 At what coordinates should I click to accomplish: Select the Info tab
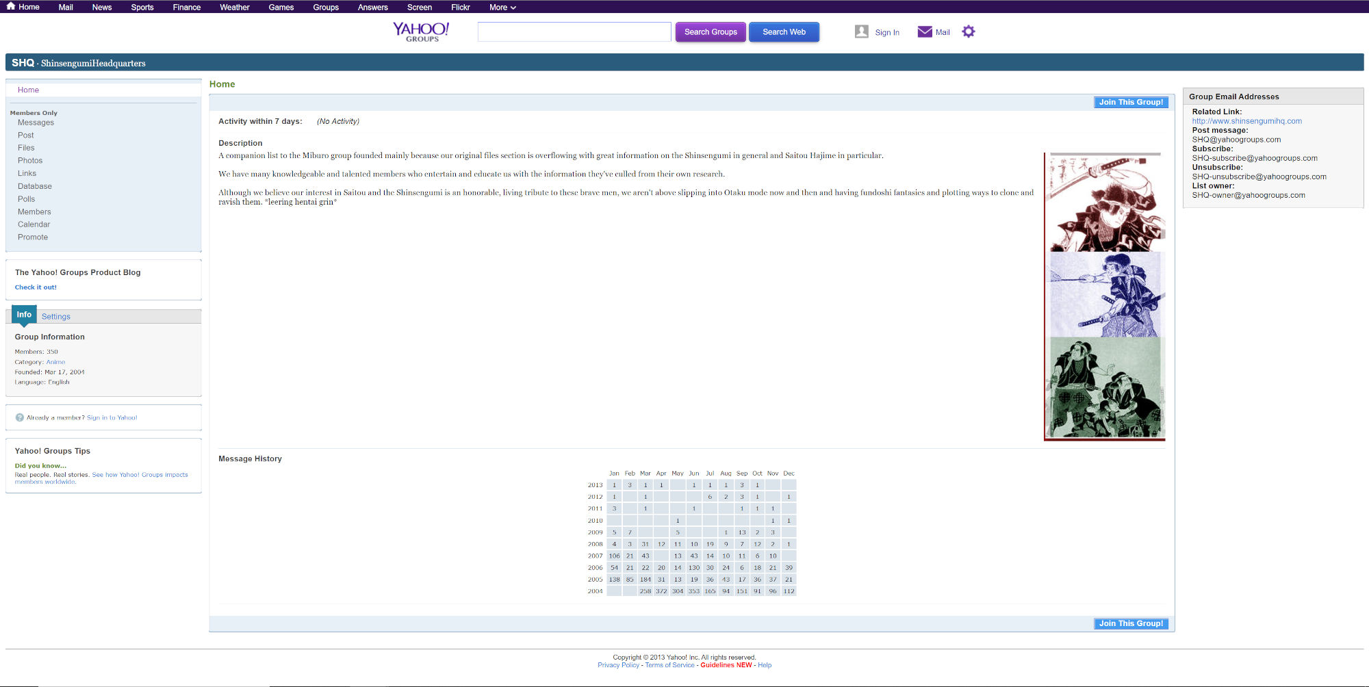[24, 315]
